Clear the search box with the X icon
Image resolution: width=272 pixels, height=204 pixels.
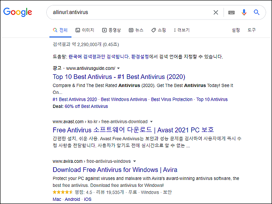[x=216, y=12]
